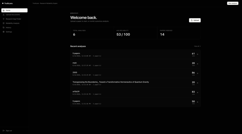Open Settings from sidebar
The height and width of the screenshot is (134, 242).
14,32
